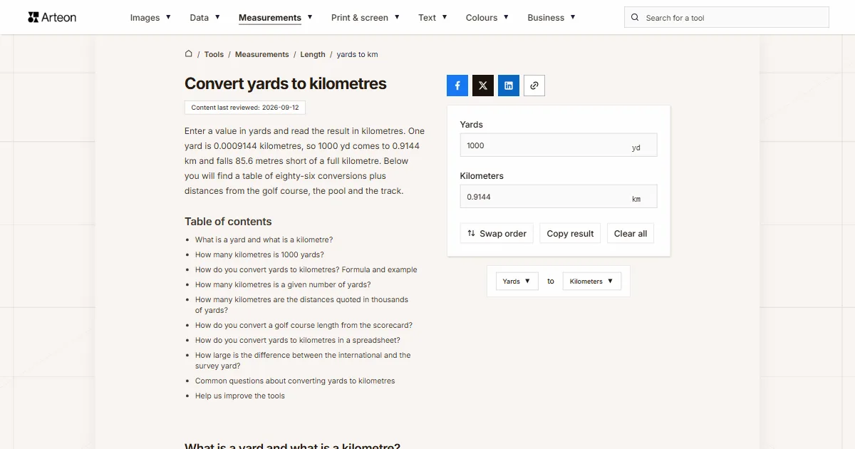Open the Images menu
The width and height of the screenshot is (855, 449).
tap(150, 17)
